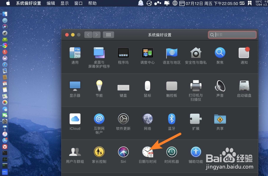Open Sound (声音) preferences
The image size is (268, 176).
tap(219, 87)
